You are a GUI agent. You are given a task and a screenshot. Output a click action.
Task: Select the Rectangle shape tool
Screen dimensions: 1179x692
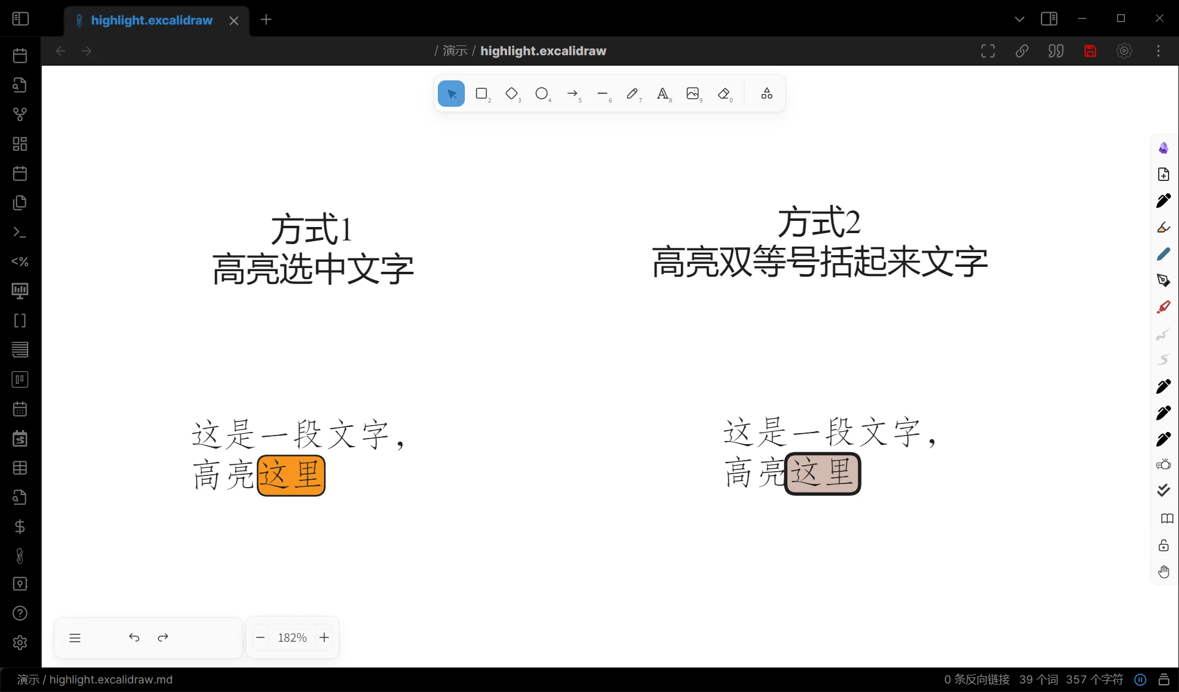click(481, 94)
